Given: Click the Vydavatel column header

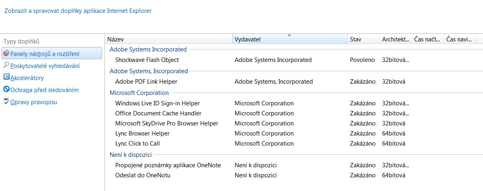Looking at the screenshot, I should point(289,39).
